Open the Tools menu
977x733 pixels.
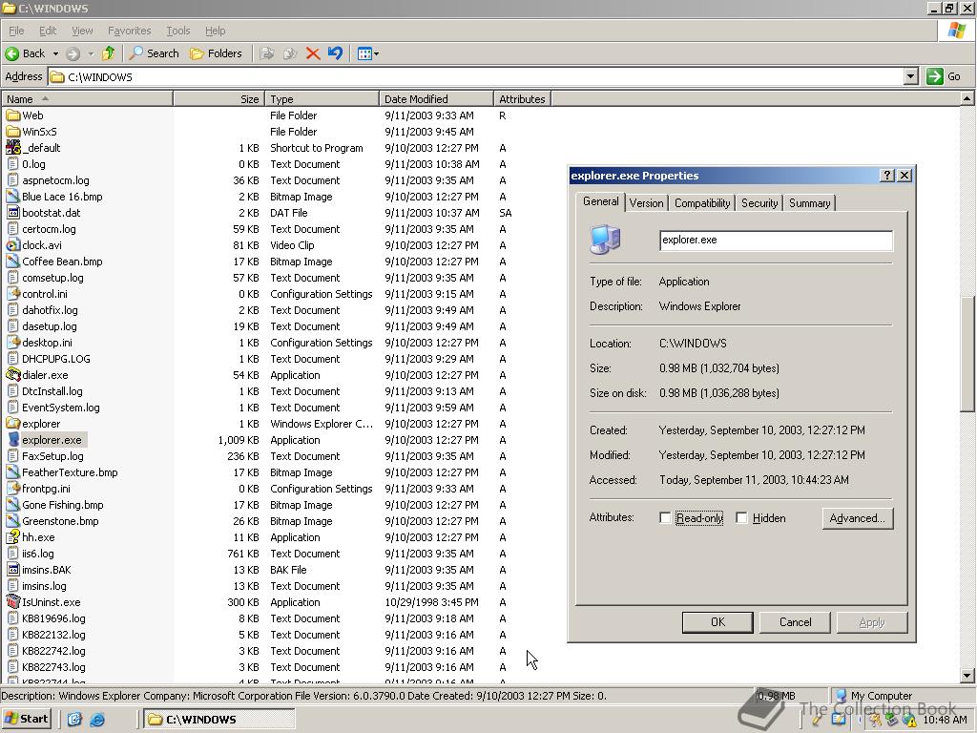(177, 31)
